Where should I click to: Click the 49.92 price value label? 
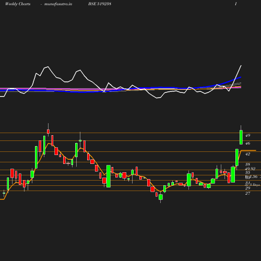click(x=250, y=169)
